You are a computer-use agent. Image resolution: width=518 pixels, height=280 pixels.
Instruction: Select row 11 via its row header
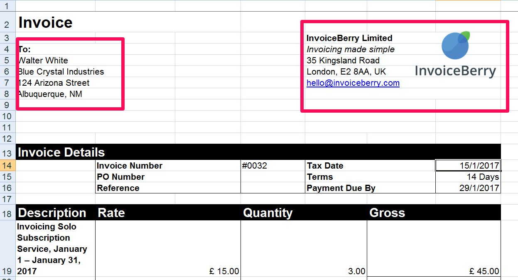click(7, 128)
